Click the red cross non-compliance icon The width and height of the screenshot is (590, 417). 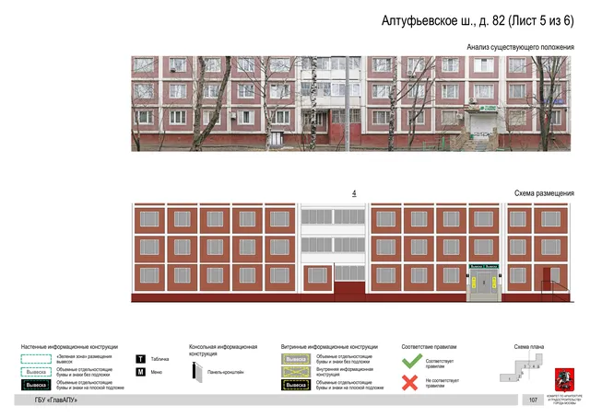(x=409, y=383)
